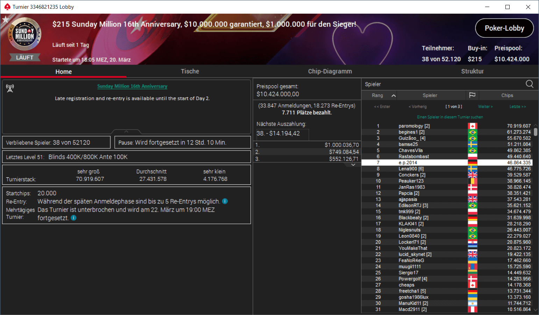Image resolution: width=539 pixels, height=315 pixels.
Task: Select highlighted player e.p.2014
Action: pyautogui.click(x=447, y=163)
